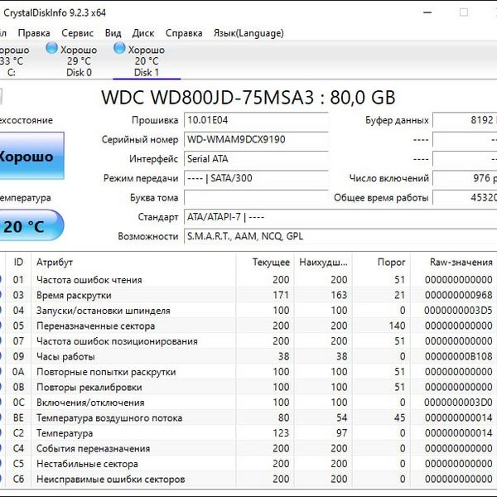Click the Прошивка field showing 10.01E04
Viewport: 497px width, 497px height.
[256, 120]
